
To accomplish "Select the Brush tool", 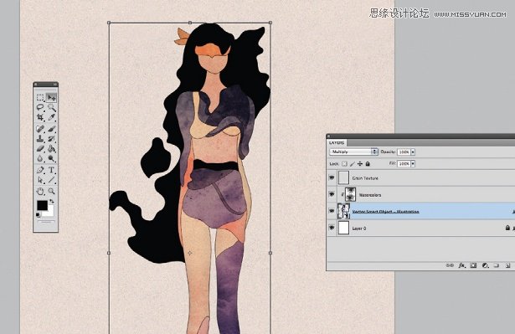I will pos(51,128).
